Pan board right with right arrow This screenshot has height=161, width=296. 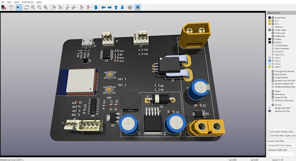coord(110,7)
